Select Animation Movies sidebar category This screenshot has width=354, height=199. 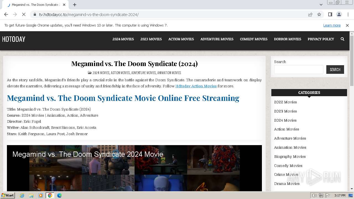[290, 147]
